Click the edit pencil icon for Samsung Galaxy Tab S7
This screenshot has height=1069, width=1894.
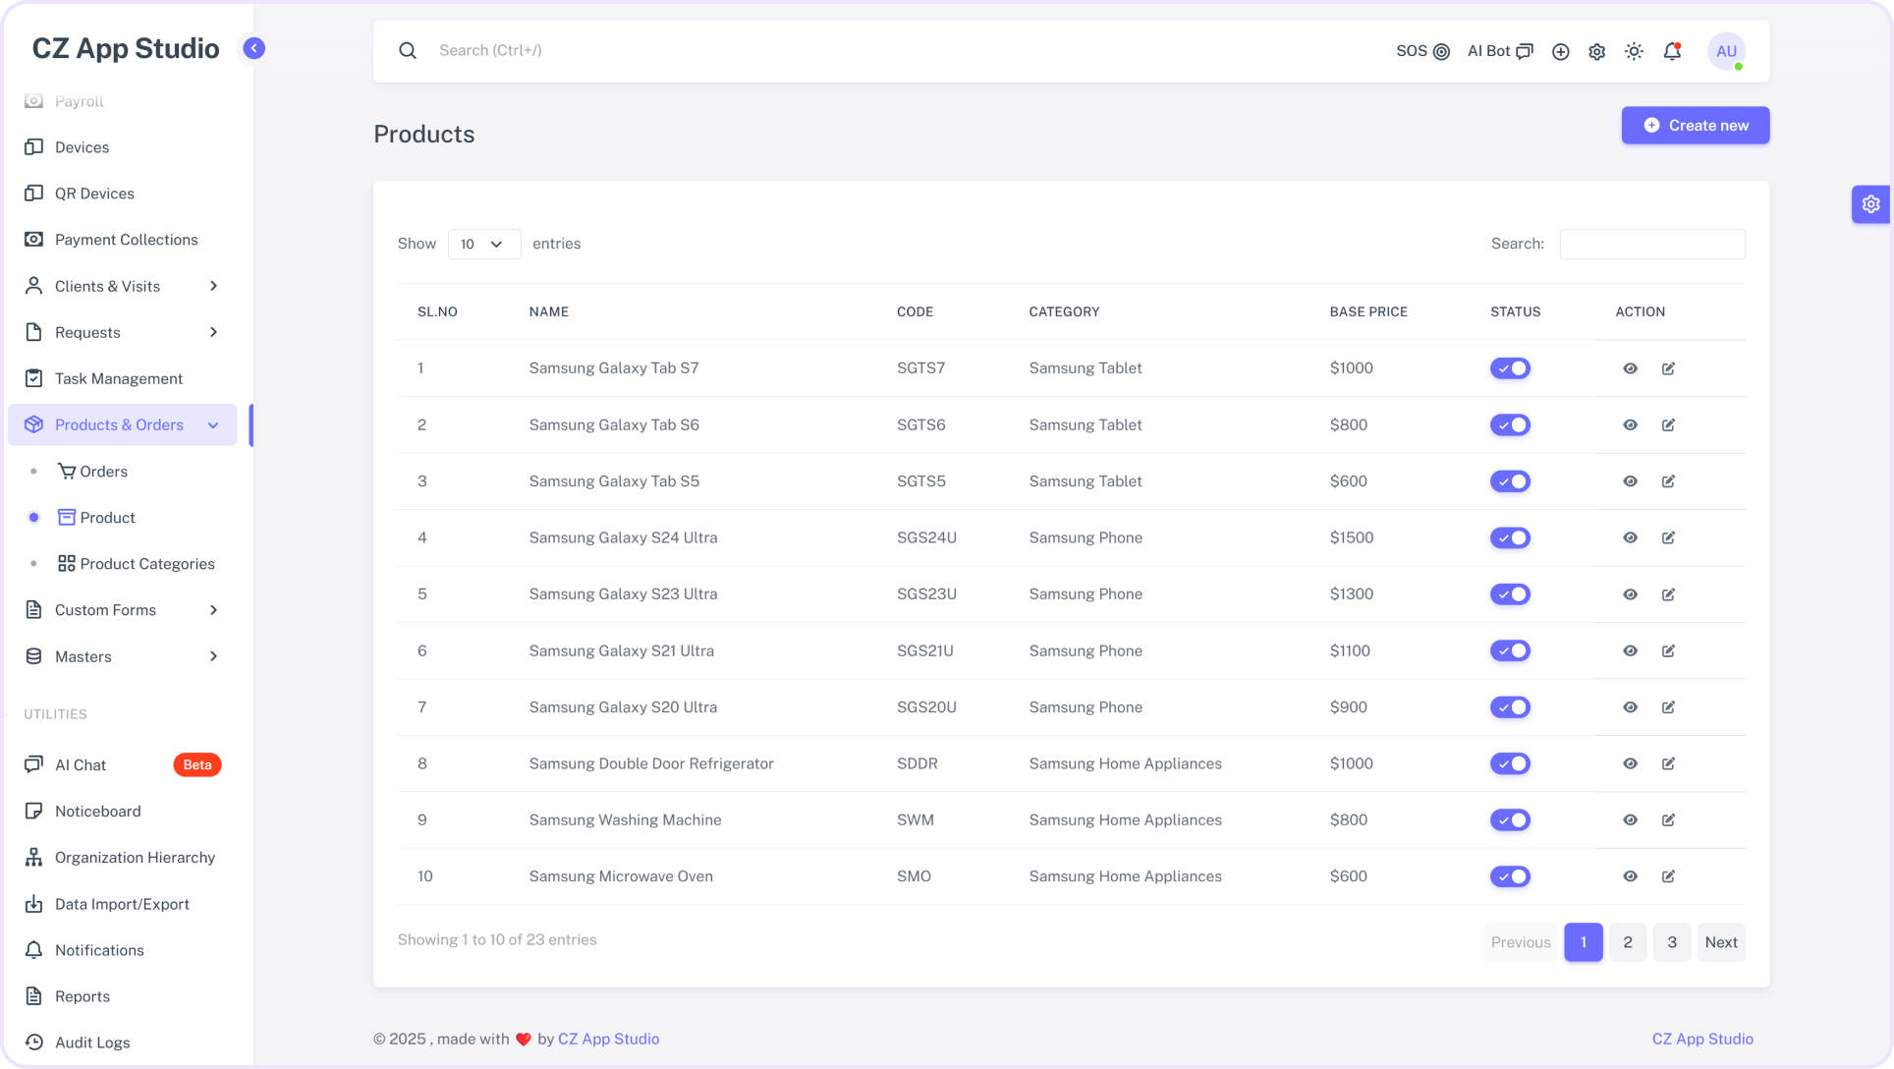coord(1669,368)
